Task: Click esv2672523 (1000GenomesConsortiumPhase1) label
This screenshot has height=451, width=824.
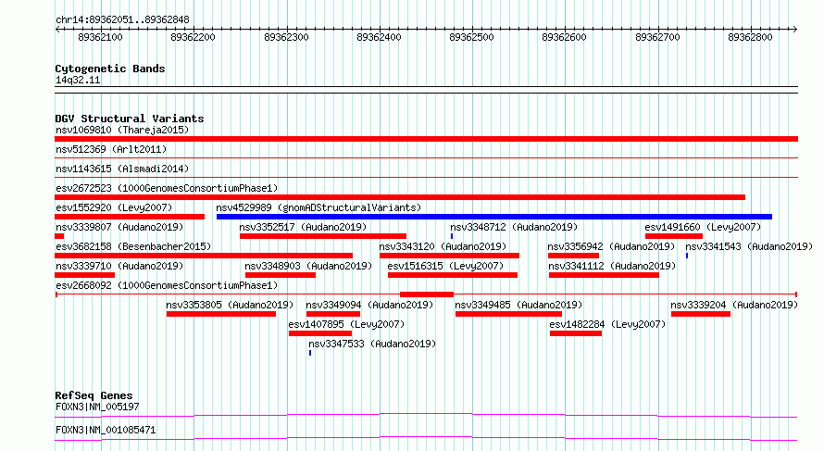Action: click(x=167, y=188)
